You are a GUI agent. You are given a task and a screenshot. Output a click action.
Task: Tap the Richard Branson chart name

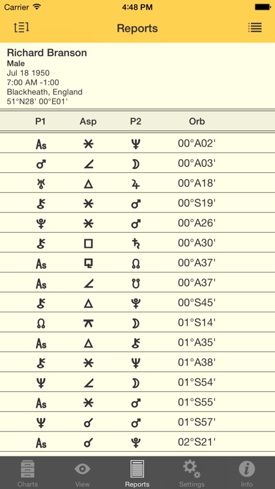click(x=47, y=53)
